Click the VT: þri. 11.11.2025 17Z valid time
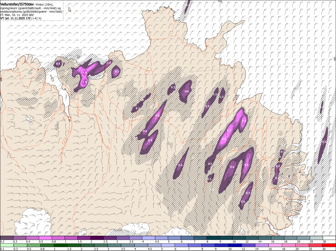This screenshot has height=251, width=336. point(15,18)
